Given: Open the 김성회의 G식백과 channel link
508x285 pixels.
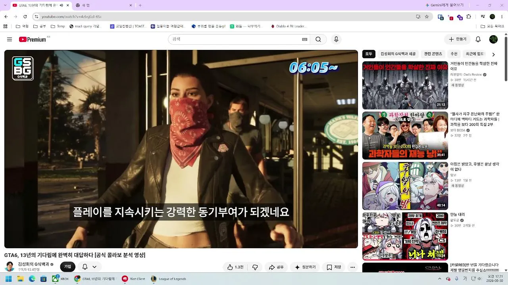Looking at the screenshot, I should 33,264.
